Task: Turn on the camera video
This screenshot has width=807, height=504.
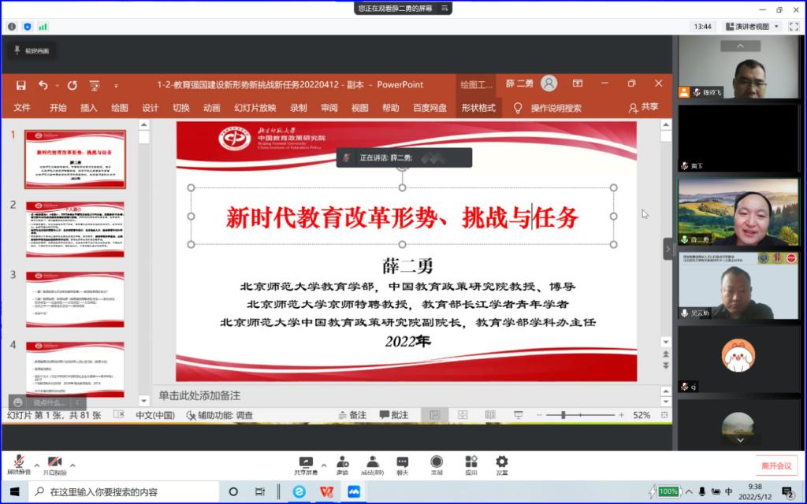Action: 54,462
